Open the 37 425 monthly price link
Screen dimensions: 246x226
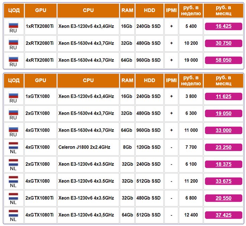tap(224, 215)
